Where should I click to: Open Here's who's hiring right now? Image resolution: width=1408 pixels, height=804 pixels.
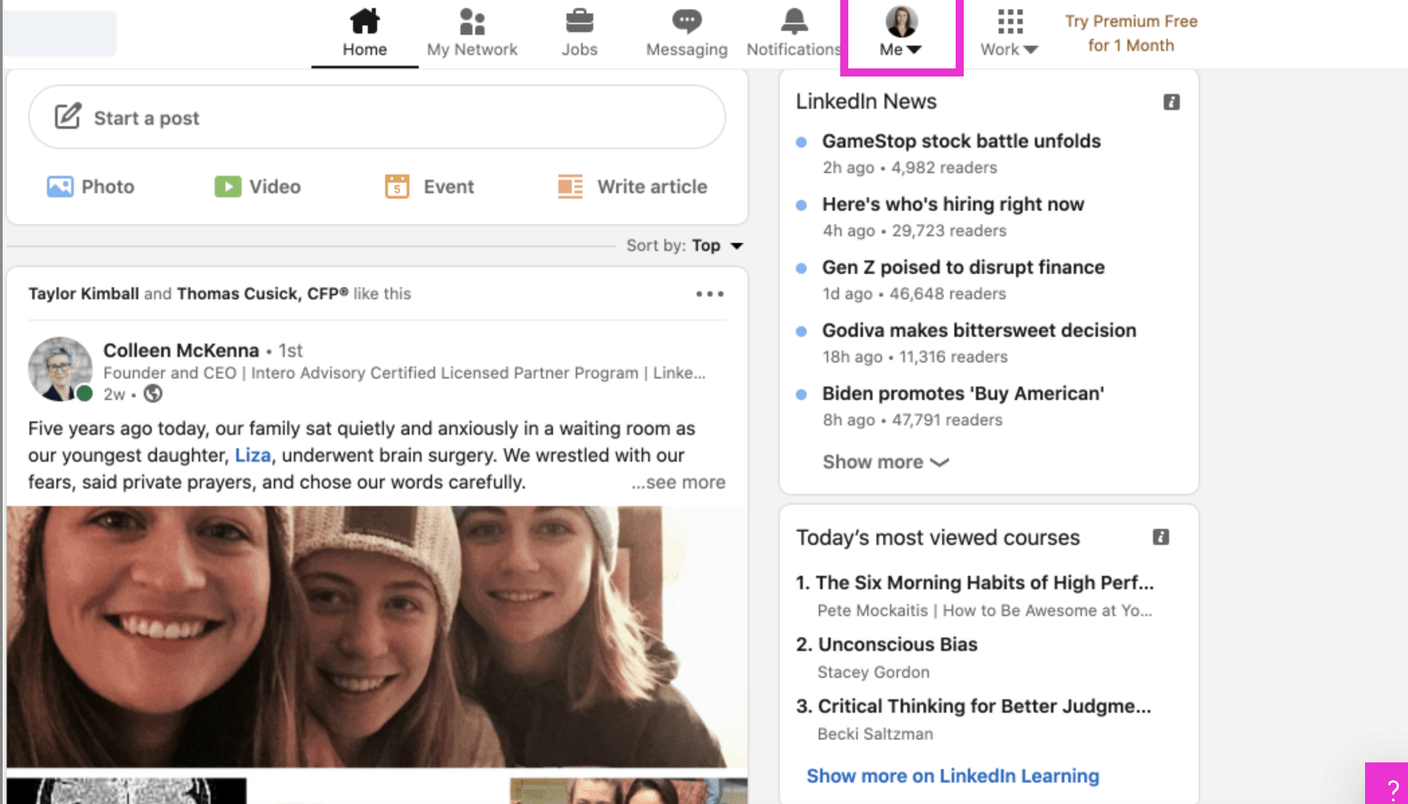coord(953,204)
